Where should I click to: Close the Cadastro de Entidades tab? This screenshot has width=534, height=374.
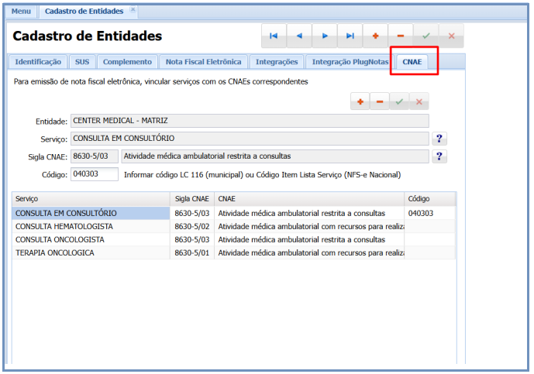pos(133,10)
